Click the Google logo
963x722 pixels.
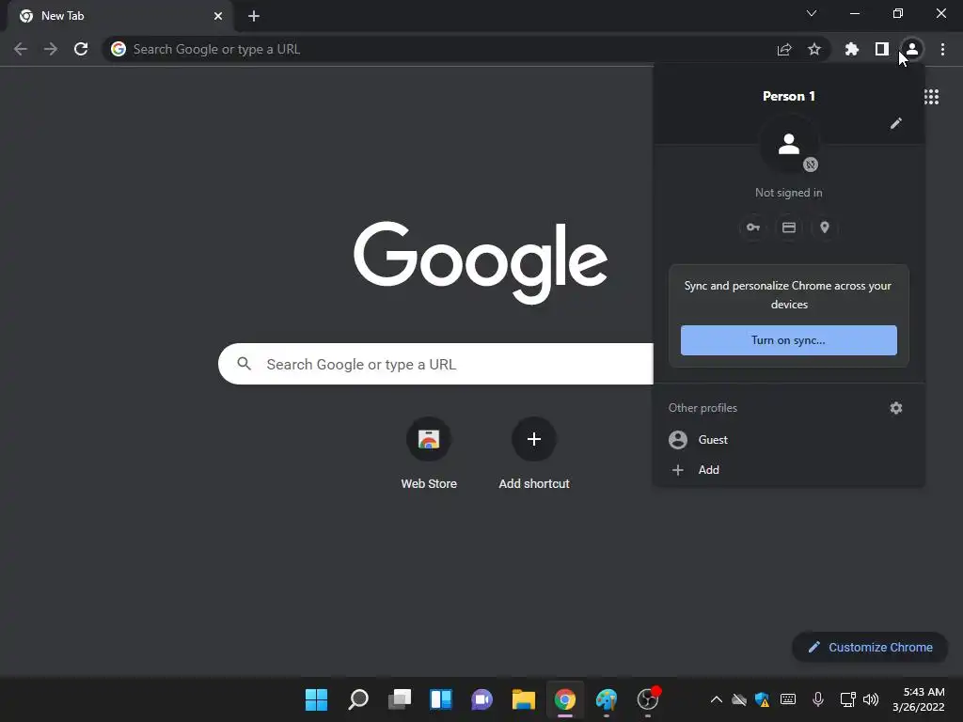481,262
